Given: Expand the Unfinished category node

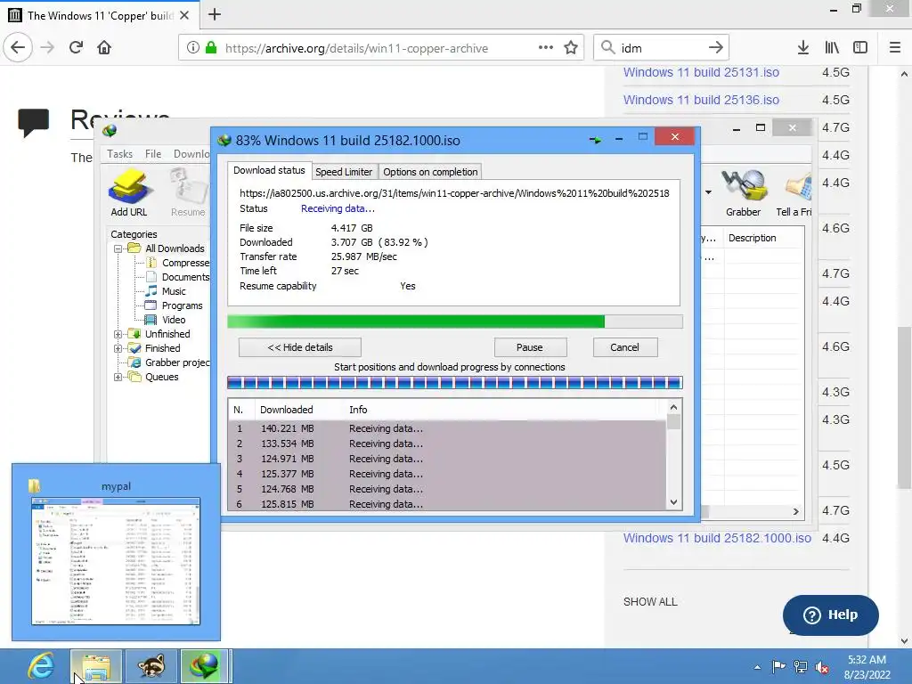Looking at the screenshot, I should coord(118,335).
